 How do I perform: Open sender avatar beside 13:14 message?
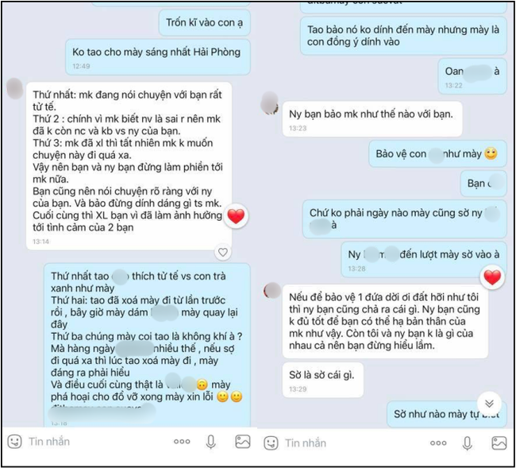click(15, 88)
